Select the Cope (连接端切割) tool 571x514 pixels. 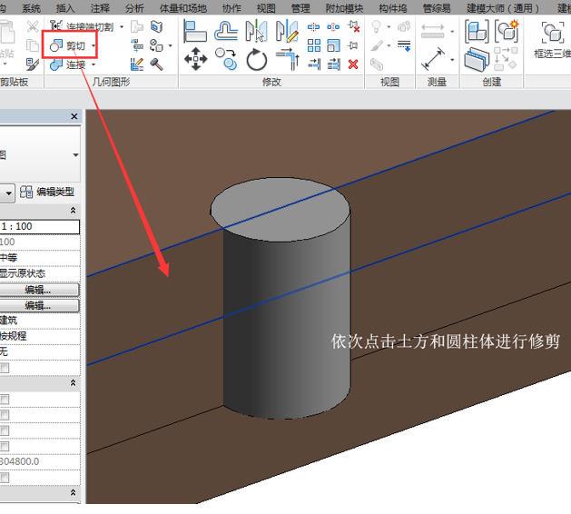pyautogui.click(x=82, y=26)
